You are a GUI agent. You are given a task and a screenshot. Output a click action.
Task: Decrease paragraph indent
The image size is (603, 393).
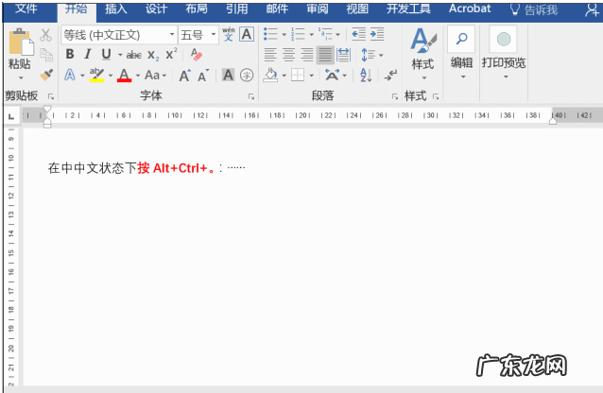[358, 34]
